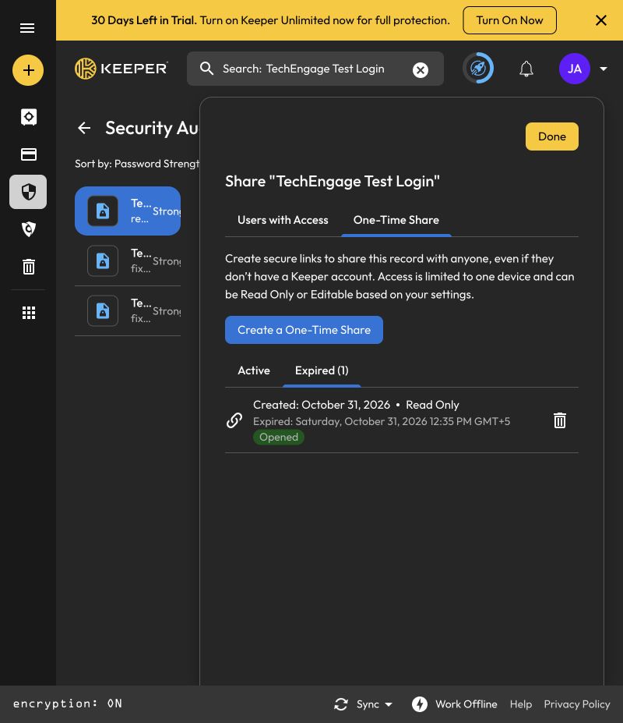Viewport: 623px width, 723px height.
Task: Select the One-Time Share tab
Action: pos(396,220)
